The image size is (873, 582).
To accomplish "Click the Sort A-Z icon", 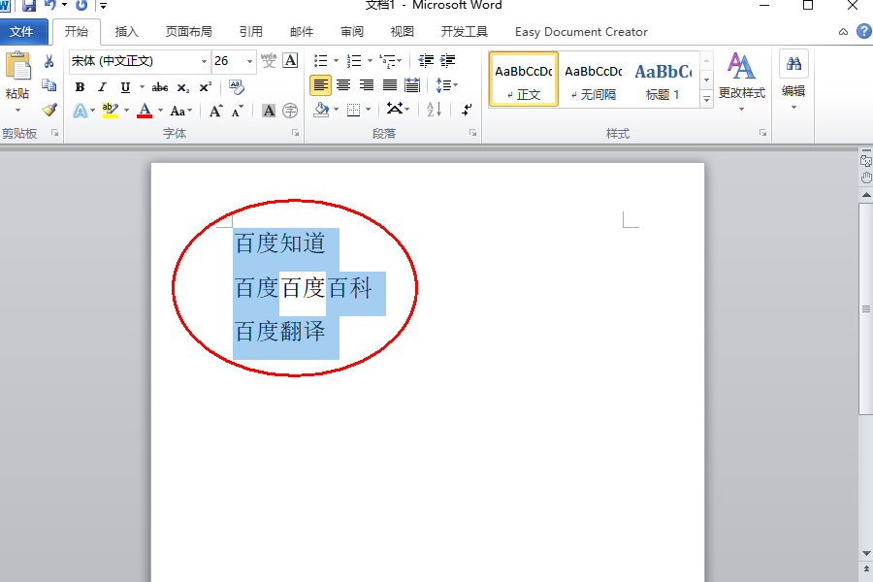I will point(435,110).
